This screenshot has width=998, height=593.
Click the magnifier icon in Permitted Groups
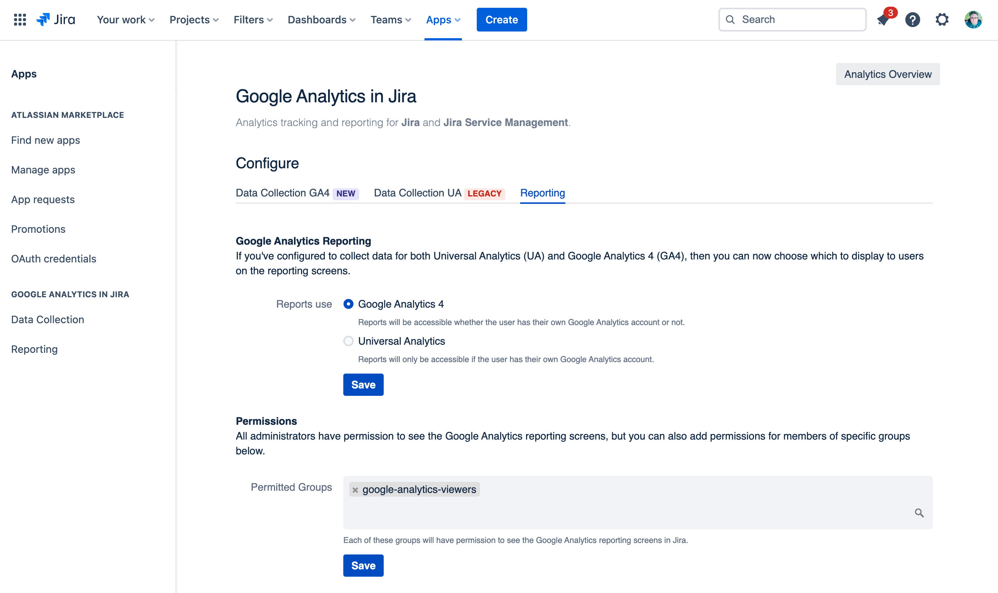[919, 513]
